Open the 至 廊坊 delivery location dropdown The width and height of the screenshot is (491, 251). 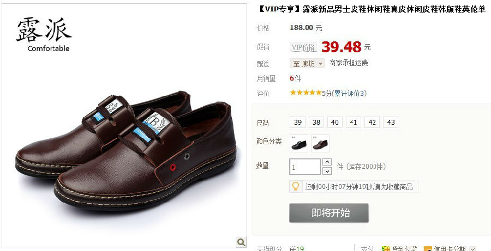click(x=307, y=64)
